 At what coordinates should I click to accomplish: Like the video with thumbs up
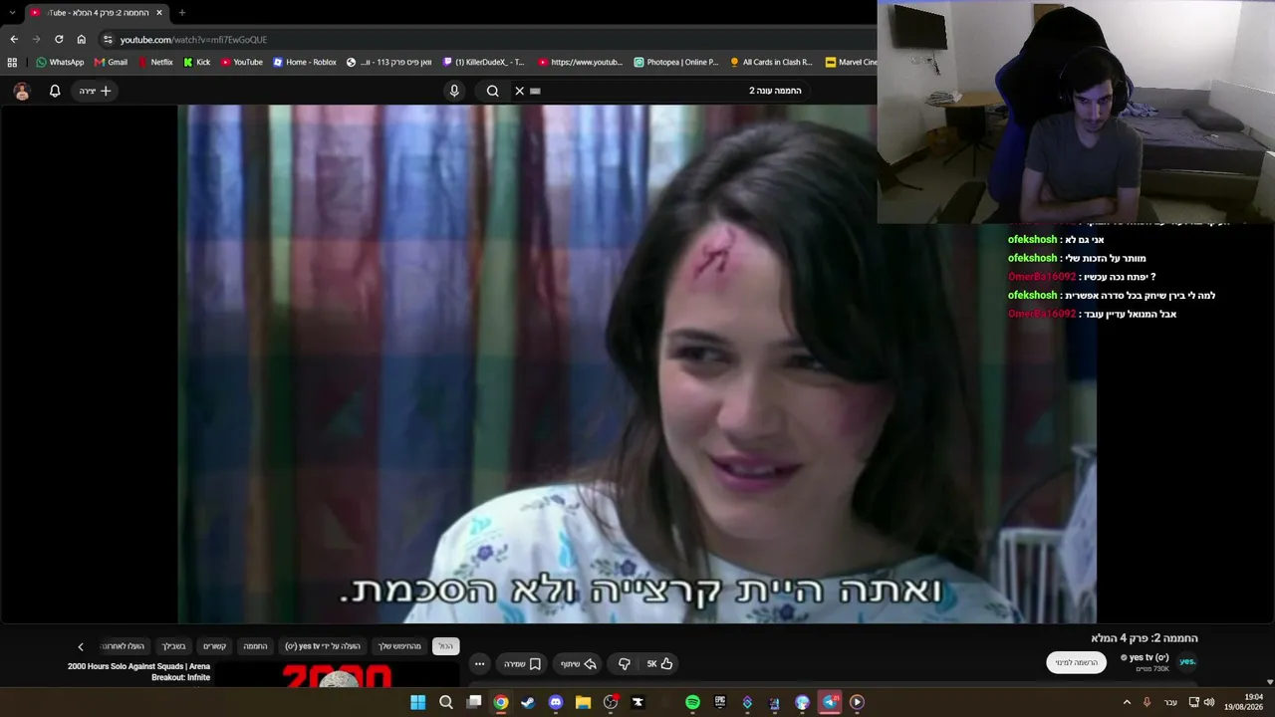pos(660,664)
